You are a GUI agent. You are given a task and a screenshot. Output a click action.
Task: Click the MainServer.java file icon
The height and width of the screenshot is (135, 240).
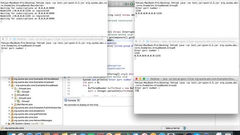click(15, 104)
